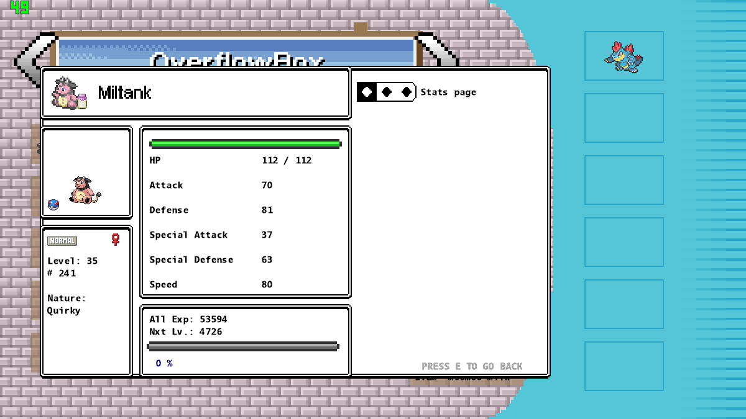Viewport: 746px width, 419px height.
Task: Click the Level: 35 text
Action: (73, 261)
